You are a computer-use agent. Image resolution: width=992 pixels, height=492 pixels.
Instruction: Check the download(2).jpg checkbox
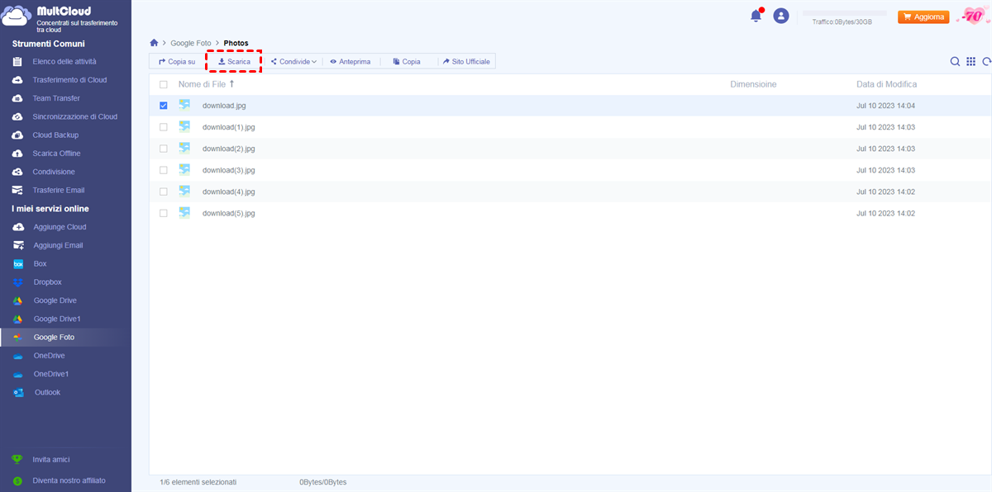click(164, 149)
